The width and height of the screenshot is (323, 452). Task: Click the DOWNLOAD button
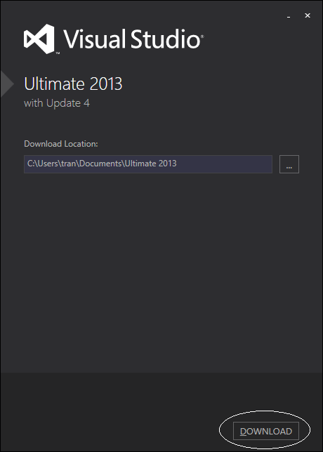pyautogui.click(x=266, y=431)
